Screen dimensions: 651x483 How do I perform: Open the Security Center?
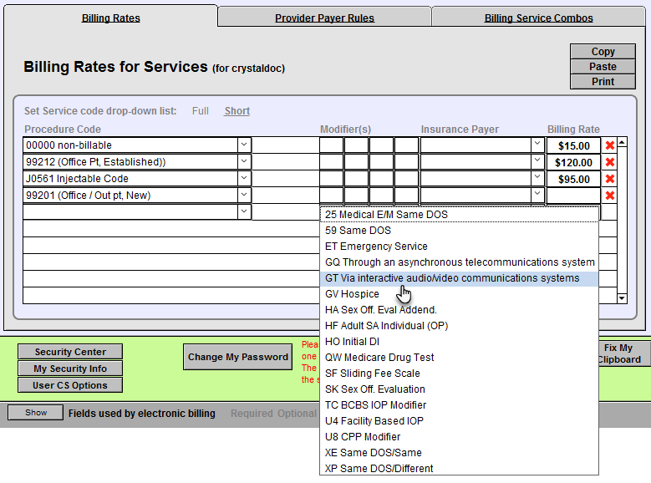70,353
